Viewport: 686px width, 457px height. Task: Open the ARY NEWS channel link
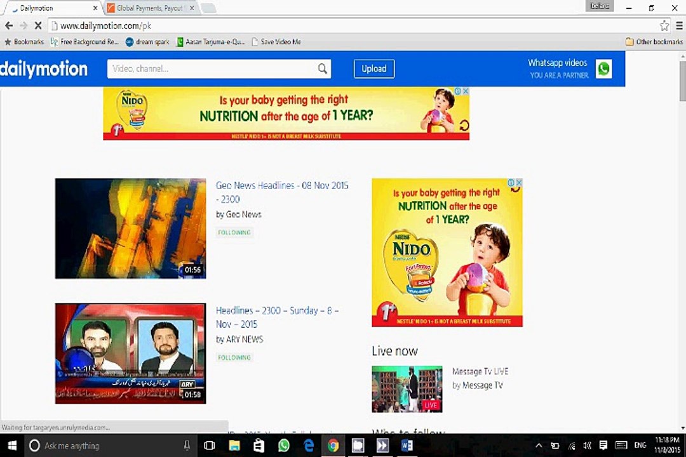pos(245,340)
